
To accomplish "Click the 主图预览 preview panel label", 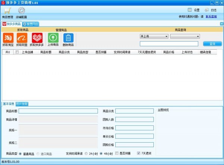I will [163, 110].
